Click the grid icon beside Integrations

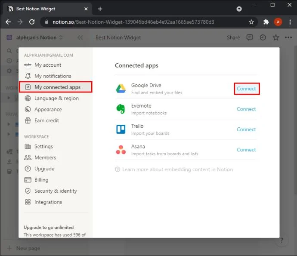[28, 202]
